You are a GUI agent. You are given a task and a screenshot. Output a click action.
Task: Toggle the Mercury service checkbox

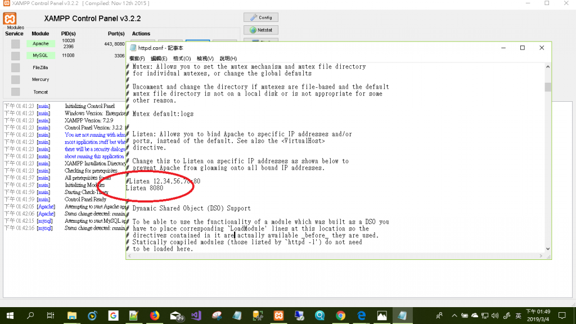click(x=15, y=79)
